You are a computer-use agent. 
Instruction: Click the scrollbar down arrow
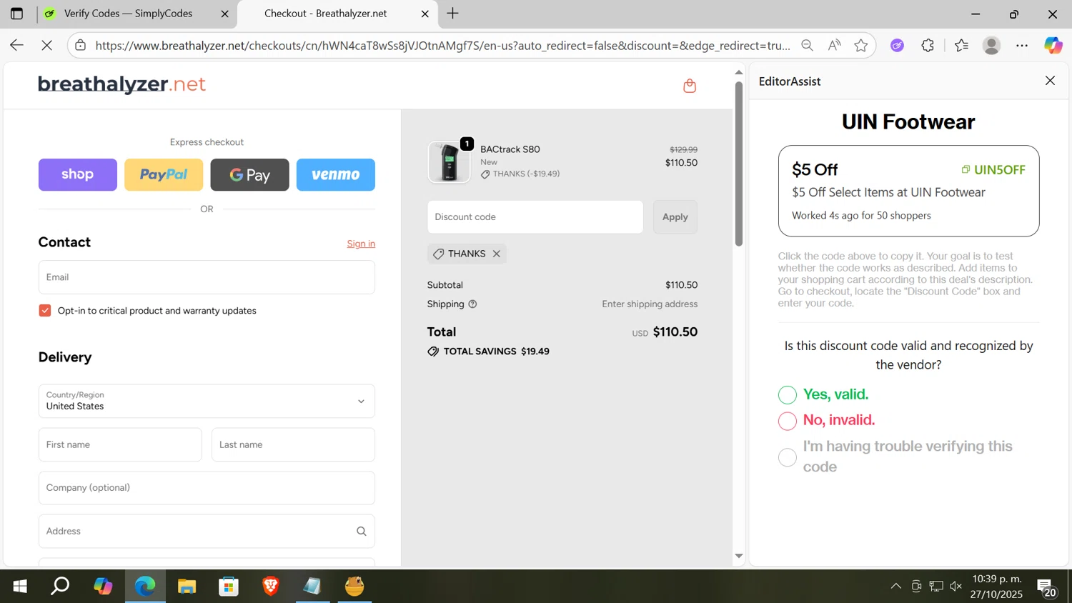click(x=739, y=556)
